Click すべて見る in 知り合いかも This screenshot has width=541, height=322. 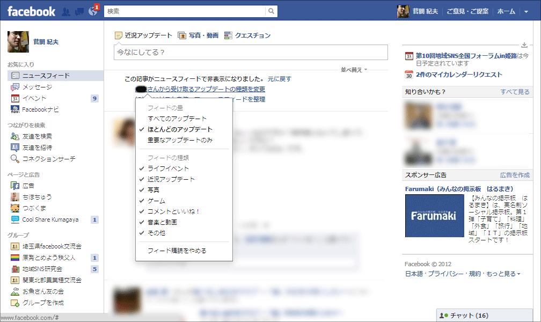[515, 92]
